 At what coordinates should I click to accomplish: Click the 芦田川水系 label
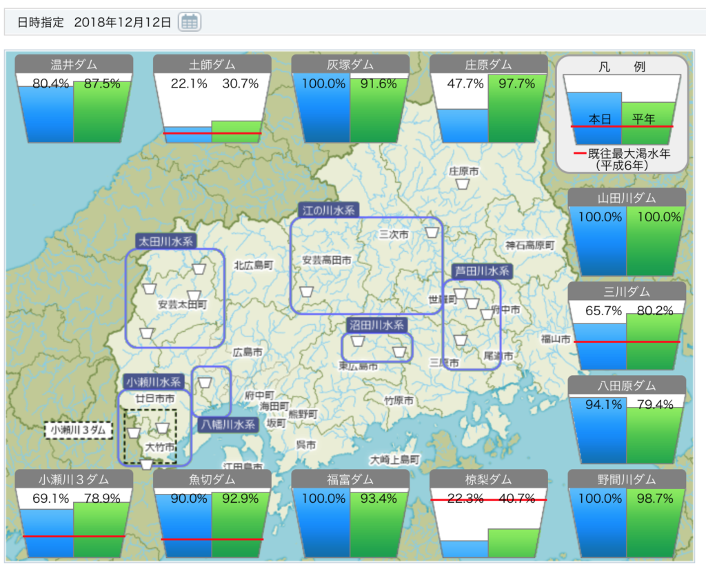[481, 271]
